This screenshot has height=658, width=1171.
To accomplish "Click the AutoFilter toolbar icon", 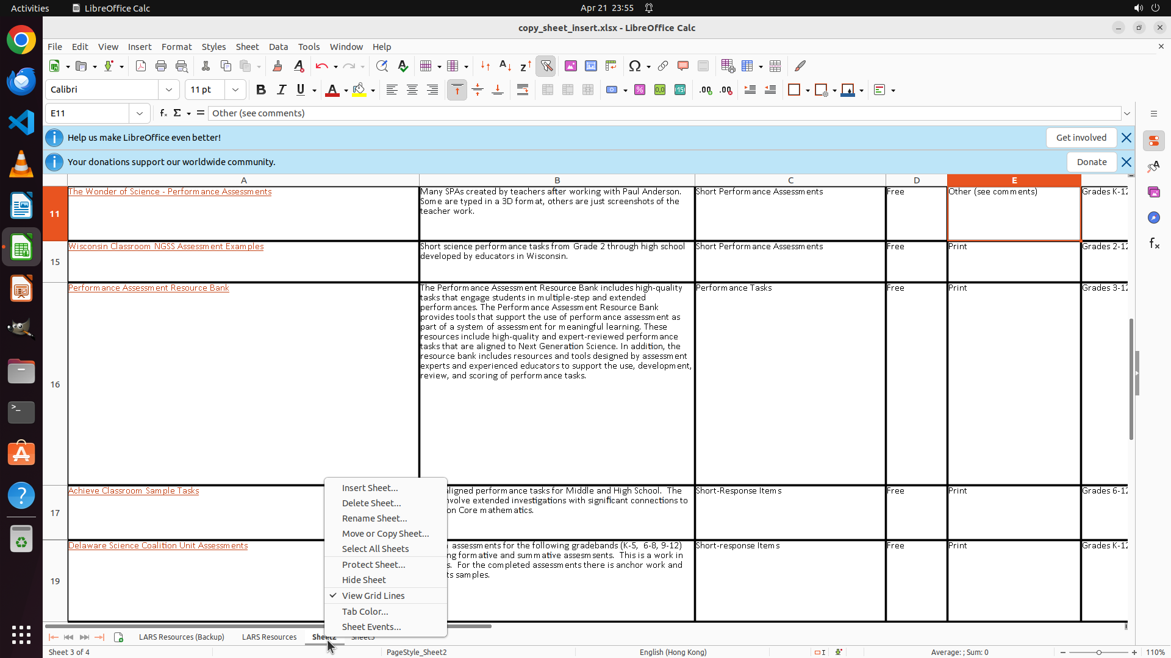I will point(546,66).
